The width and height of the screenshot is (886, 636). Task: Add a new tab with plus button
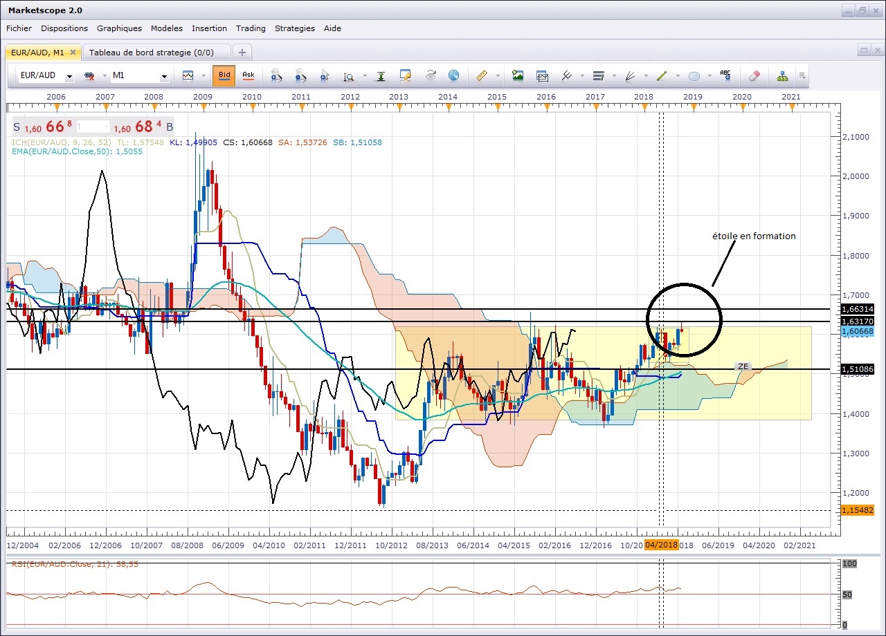point(242,53)
